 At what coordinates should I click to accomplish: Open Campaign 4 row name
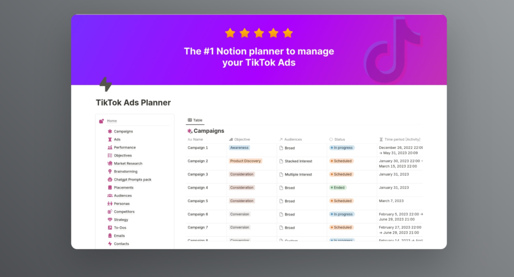(198, 188)
